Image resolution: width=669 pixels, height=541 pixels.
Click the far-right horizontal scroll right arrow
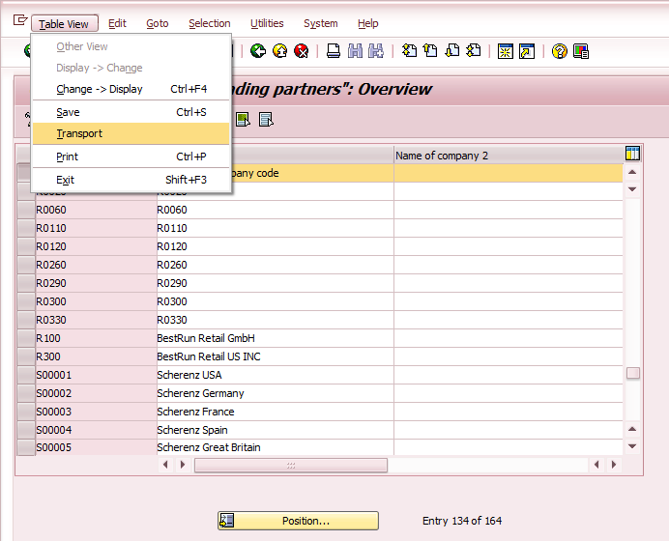coord(614,465)
